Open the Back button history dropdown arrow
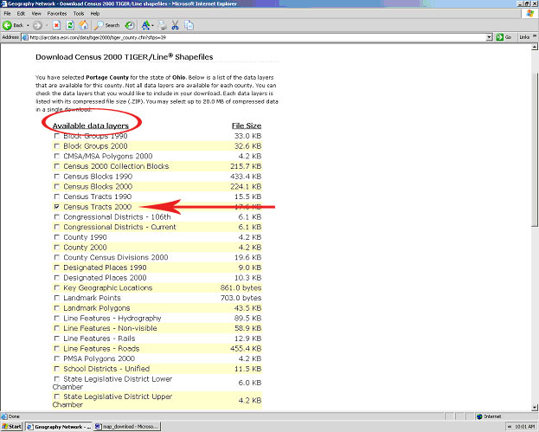This screenshot has height=432, width=539. coord(28,25)
